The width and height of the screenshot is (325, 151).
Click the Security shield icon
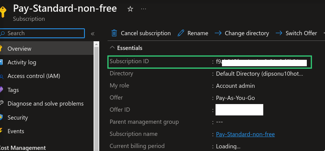(1, 117)
